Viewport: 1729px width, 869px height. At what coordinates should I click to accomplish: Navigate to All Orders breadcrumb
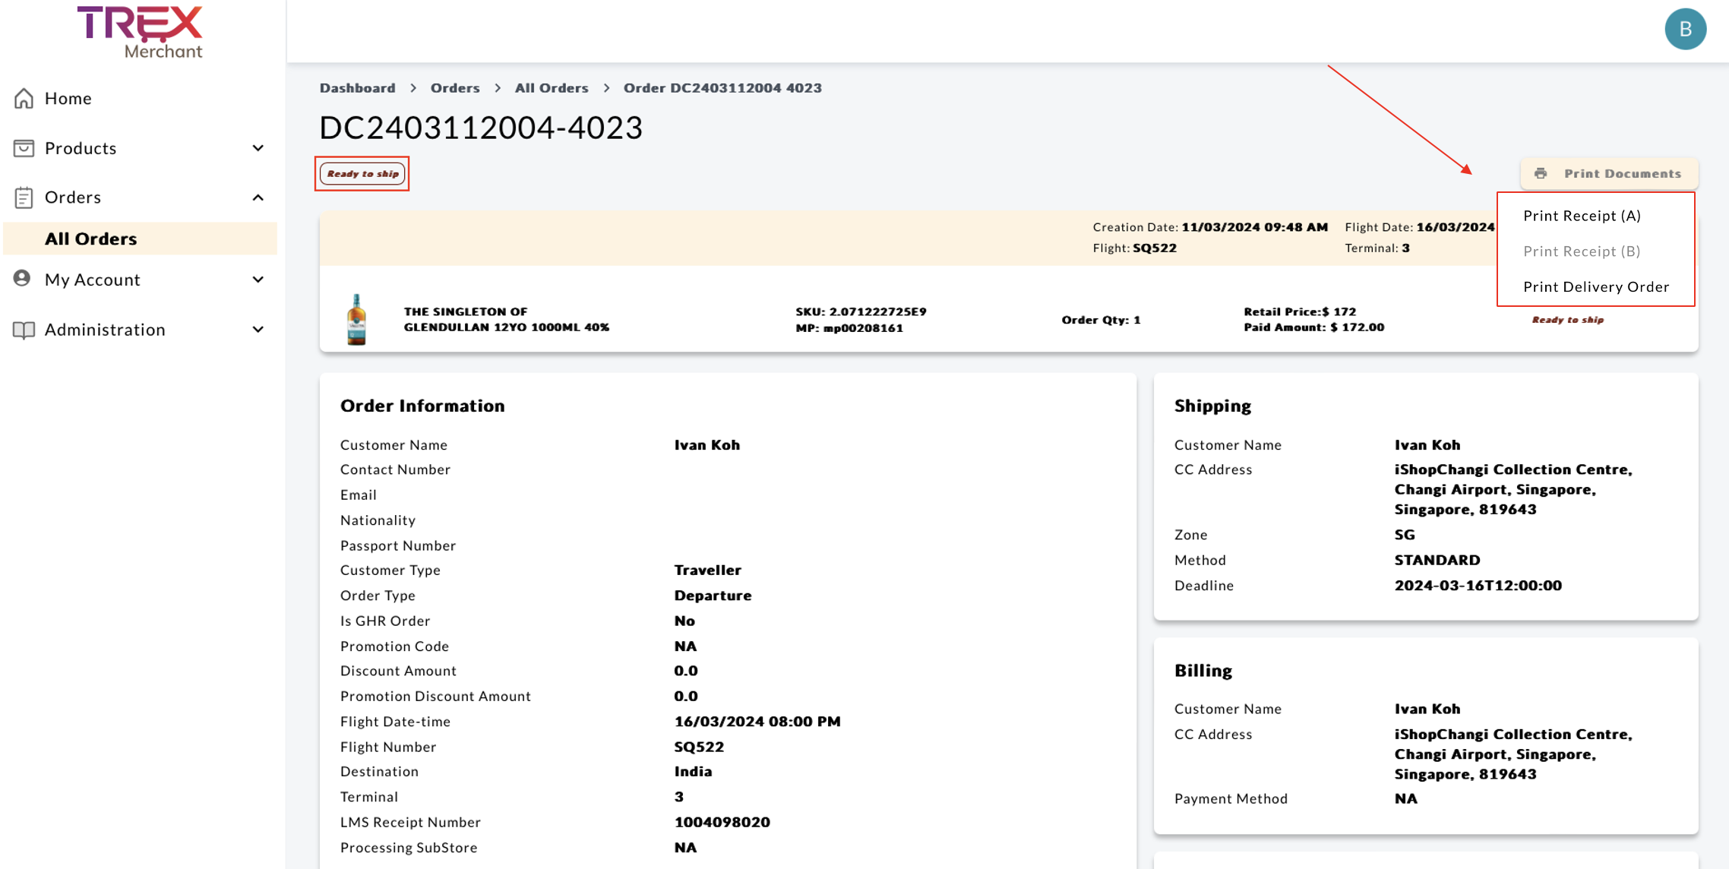[x=552, y=88]
